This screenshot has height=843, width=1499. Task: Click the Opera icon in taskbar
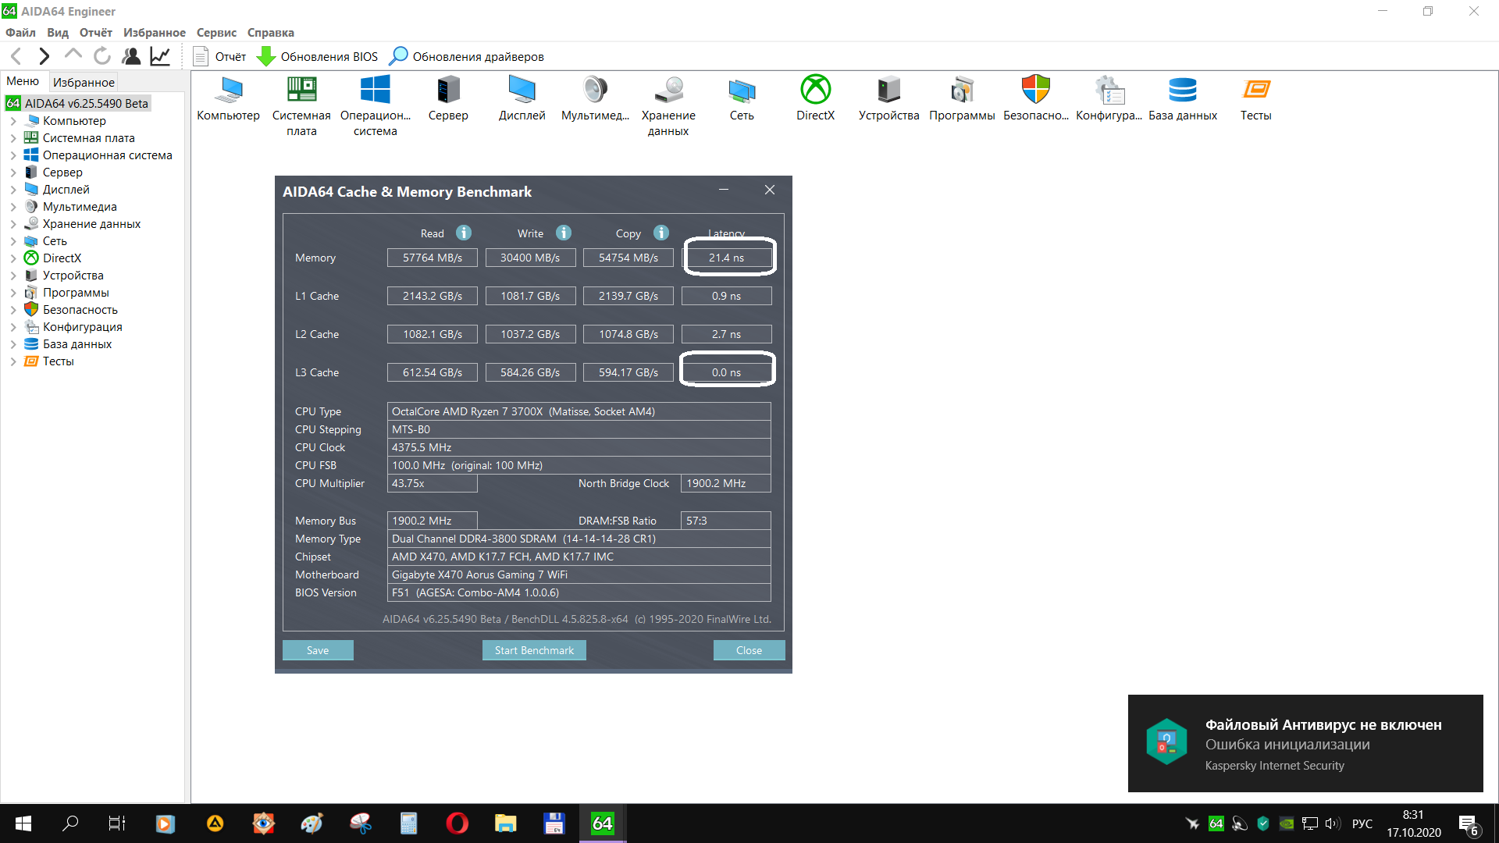[457, 823]
